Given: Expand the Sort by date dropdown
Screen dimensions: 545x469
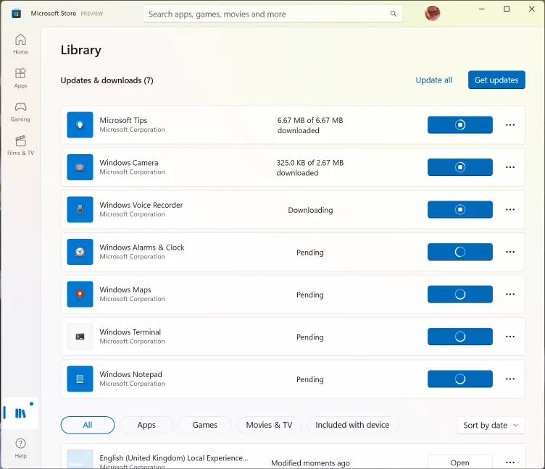Looking at the screenshot, I should pos(491,426).
